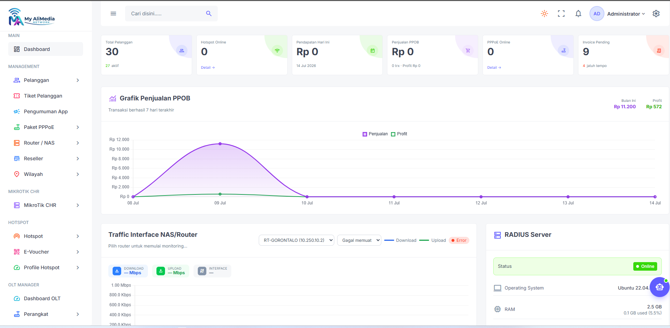This screenshot has width=670, height=328.
Task: Click Total Pelanggan users icon
Action: [182, 51]
